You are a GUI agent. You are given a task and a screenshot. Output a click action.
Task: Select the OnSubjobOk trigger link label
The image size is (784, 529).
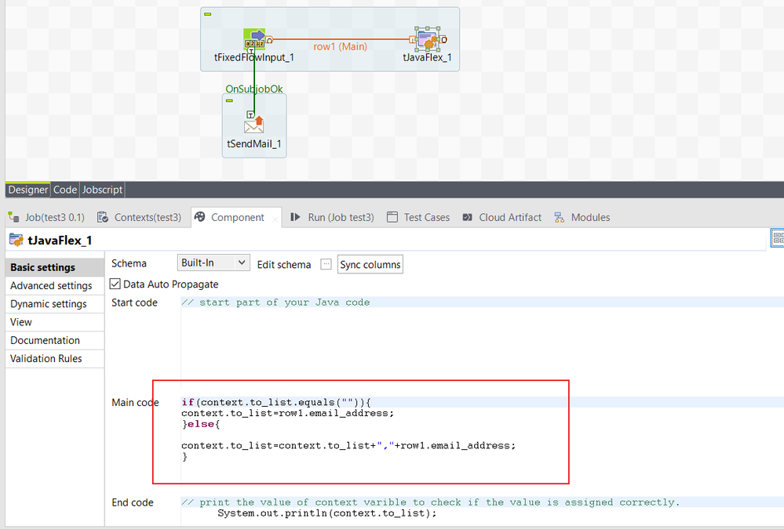254,89
